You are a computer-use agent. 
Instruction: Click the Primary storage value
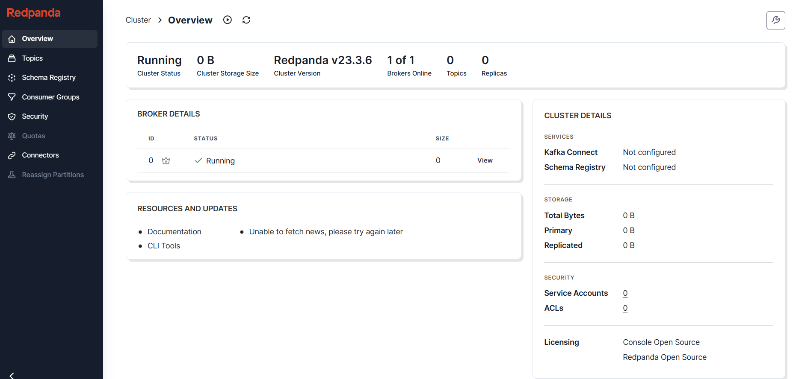(629, 230)
